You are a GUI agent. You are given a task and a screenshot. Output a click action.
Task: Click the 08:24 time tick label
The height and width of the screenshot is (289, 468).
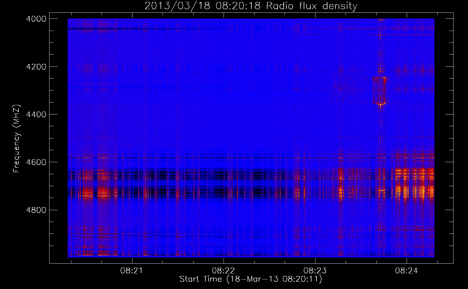click(407, 271)
